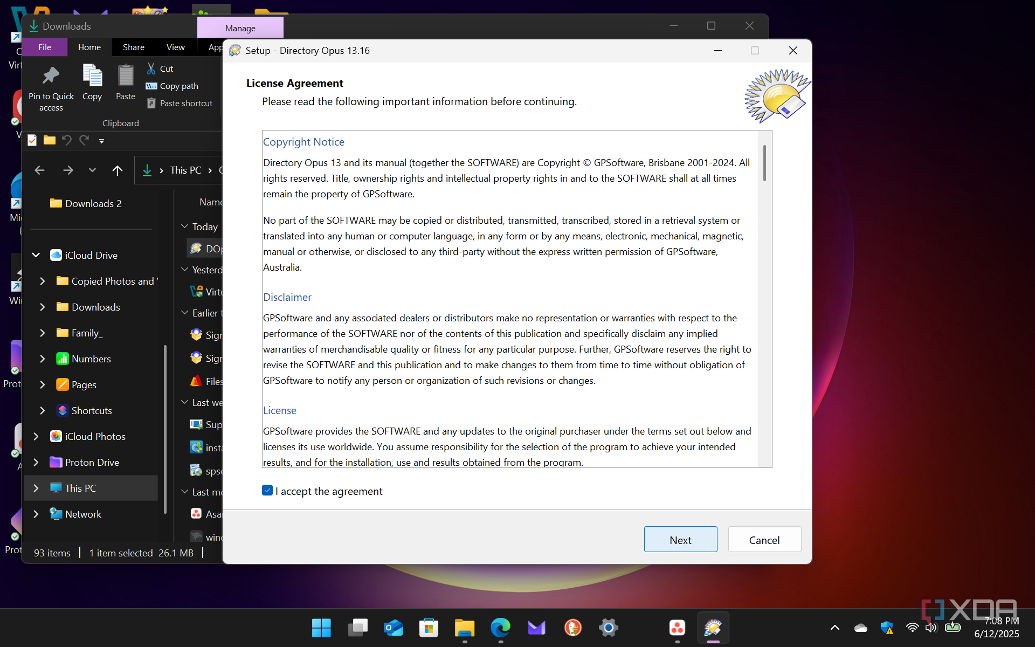Collapse the iCloud Drive tree node
Screen dimensions: 1035x647
(36, 255)
